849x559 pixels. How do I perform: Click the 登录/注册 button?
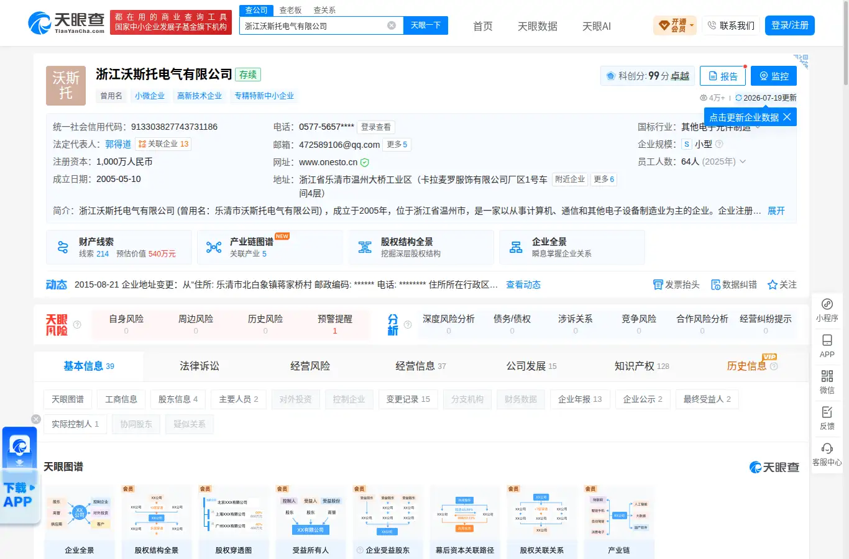point(790,25)
